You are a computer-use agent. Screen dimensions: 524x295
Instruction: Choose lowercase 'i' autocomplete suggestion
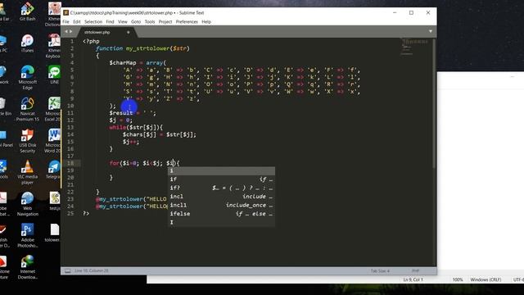(221, 171)
